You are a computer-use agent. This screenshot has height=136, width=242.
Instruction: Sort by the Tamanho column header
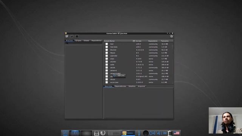tap(165, 41)
